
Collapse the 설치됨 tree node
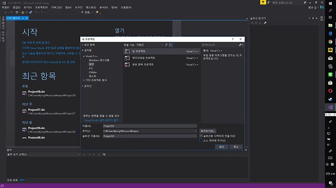click(x=83, y=50)
